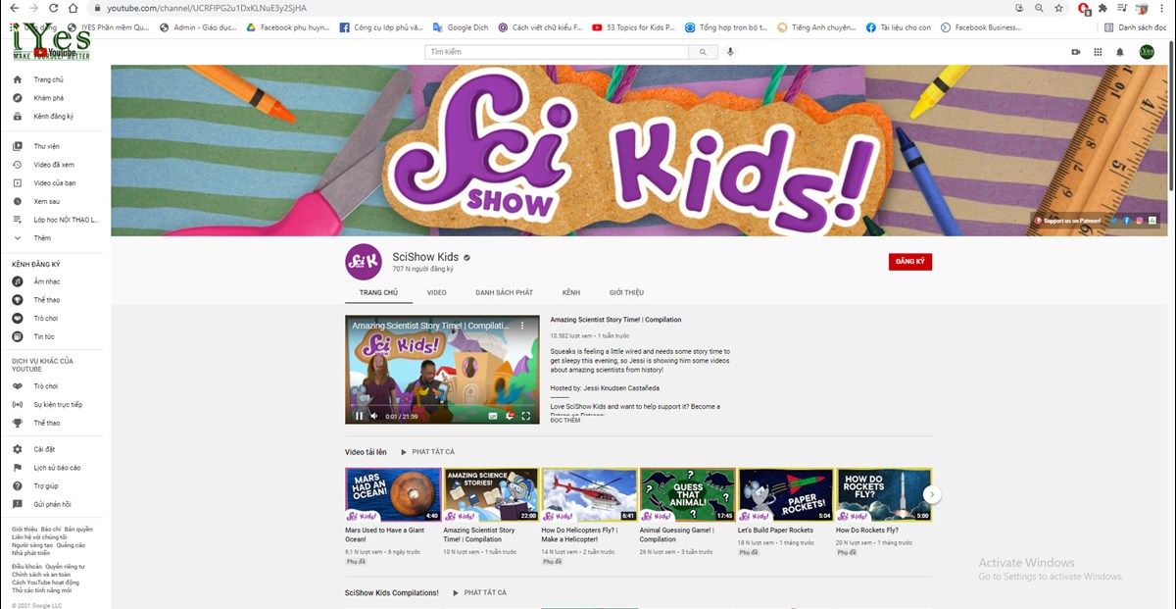The height and width of the screenshot is (609, 1176).
Task: Open the YouTube account avatar menu
Action: point(1147,52)
